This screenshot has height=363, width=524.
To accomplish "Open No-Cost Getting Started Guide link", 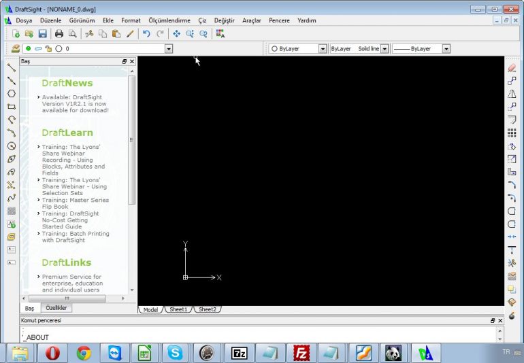I will point(70,220).
